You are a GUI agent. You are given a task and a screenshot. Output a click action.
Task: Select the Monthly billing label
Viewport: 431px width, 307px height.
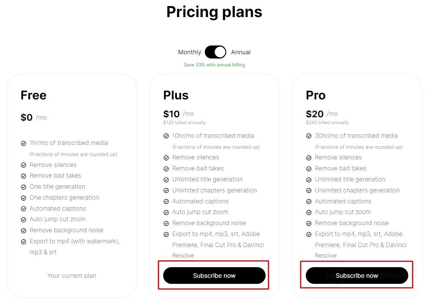click(190, 52)
